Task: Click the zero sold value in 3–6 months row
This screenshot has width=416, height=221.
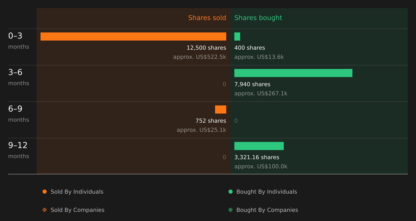Action: pos(224,84)
